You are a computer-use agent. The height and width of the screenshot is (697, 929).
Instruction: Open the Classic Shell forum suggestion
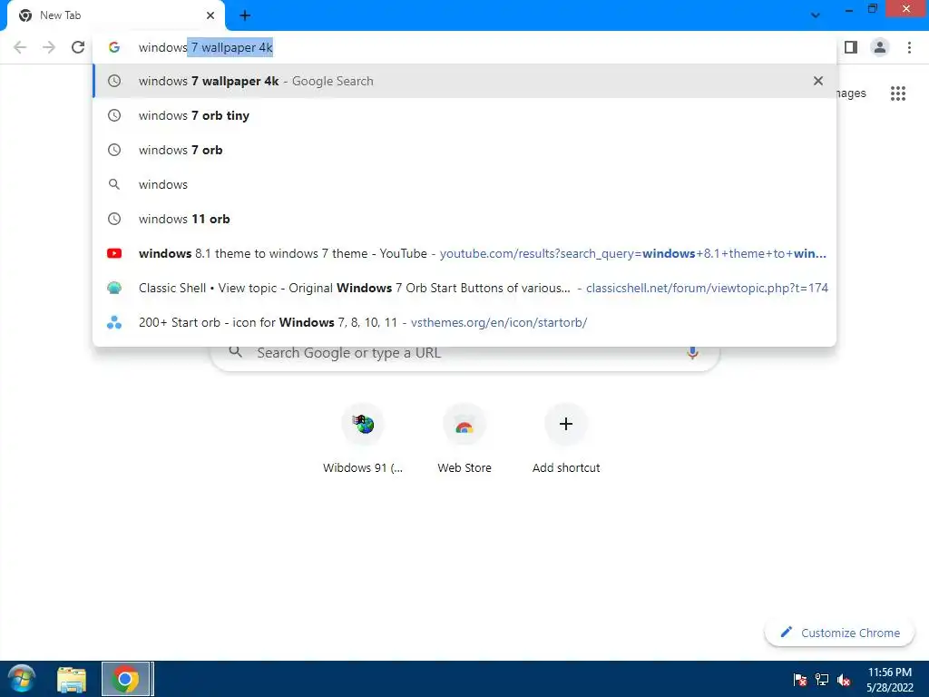[464, 288]
